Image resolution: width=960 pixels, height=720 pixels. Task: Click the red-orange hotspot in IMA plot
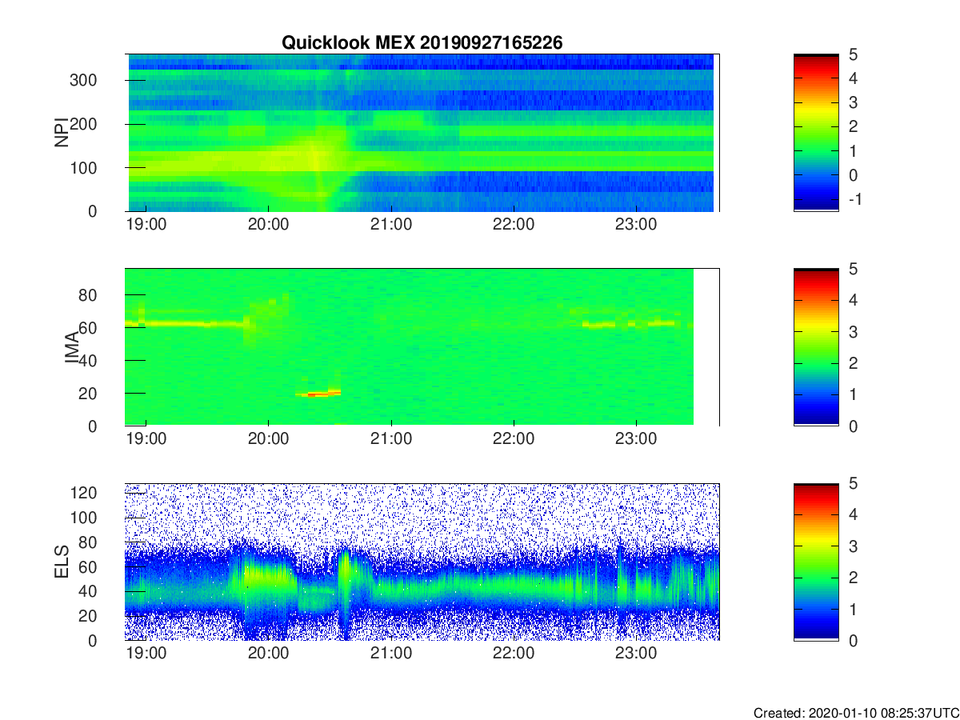pos(318,394)
